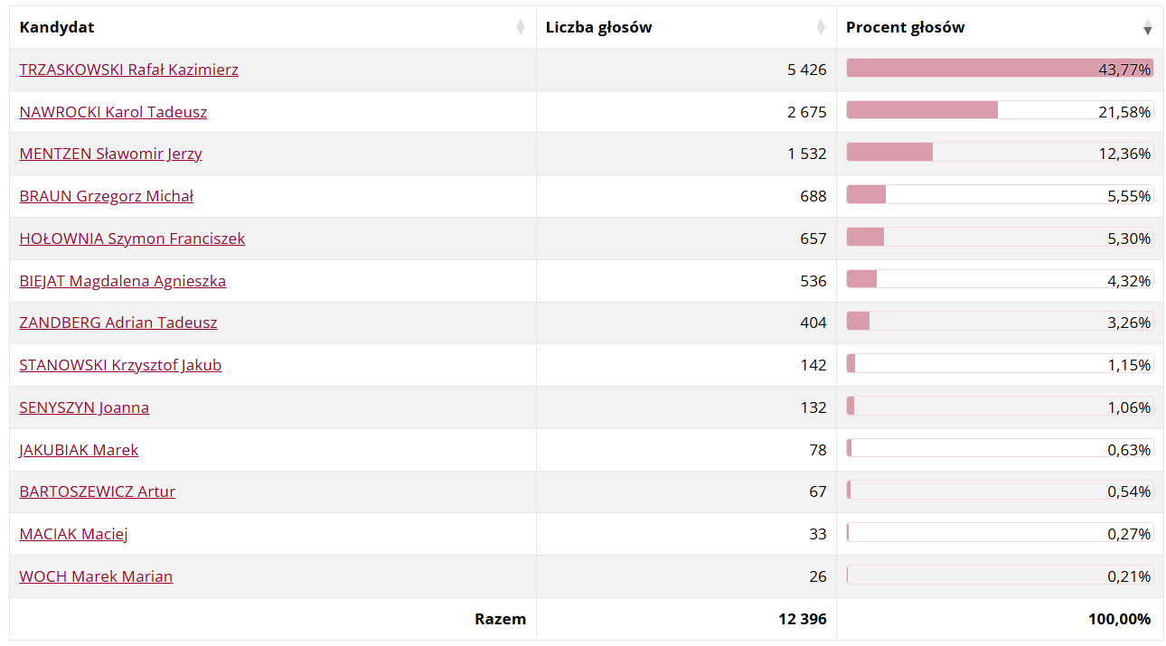Click sort arrows in Liczba głosów header
1166x646 pixels.
(x=821, y=27)
